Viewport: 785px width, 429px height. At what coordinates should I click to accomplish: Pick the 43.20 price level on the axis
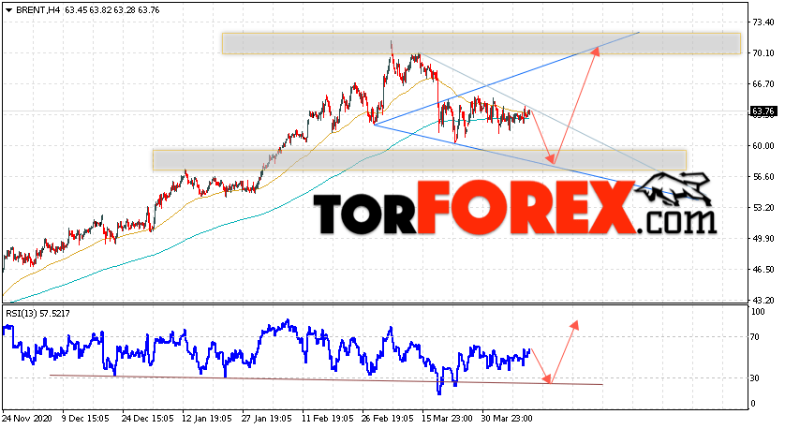tap(763, 301)
